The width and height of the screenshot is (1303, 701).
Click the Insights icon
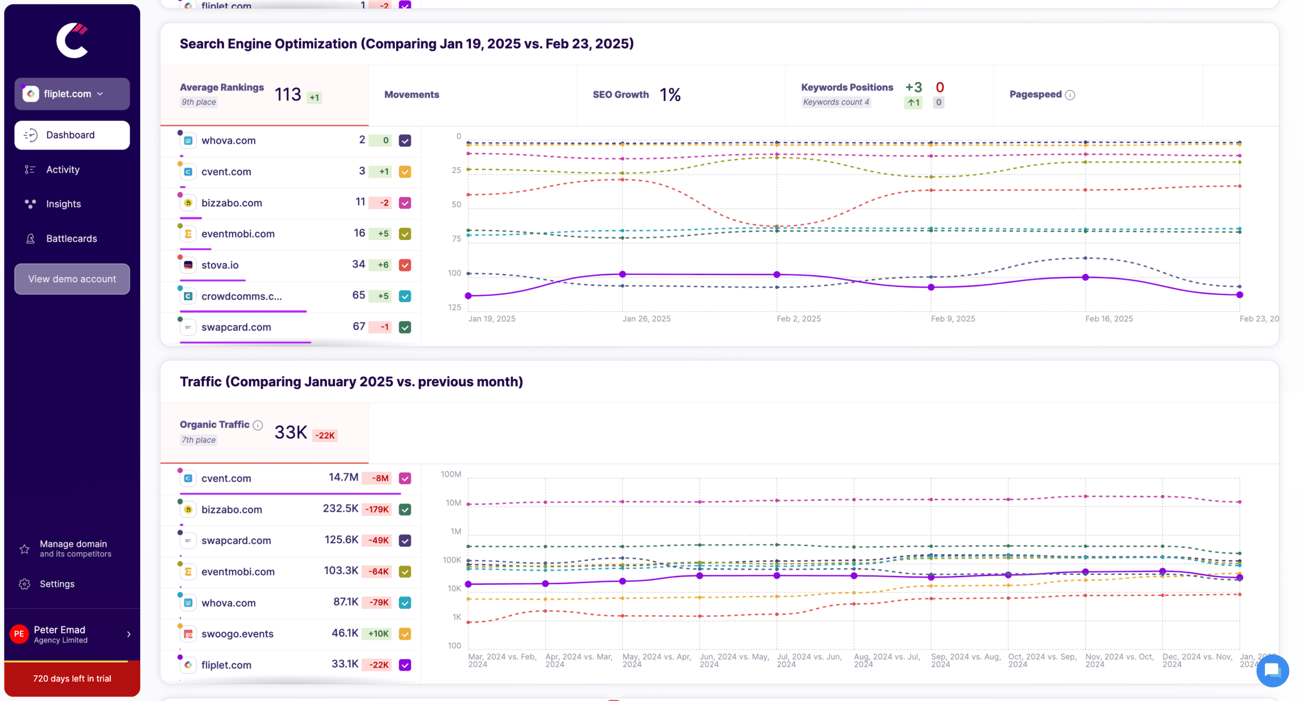30,204
